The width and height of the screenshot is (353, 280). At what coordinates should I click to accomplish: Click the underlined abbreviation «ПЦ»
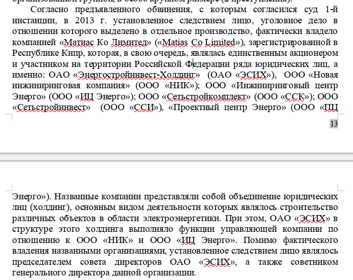(x=331, y=108)
